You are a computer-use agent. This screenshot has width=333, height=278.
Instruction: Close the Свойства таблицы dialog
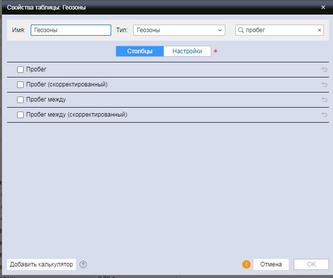click(x=323, y=8)
